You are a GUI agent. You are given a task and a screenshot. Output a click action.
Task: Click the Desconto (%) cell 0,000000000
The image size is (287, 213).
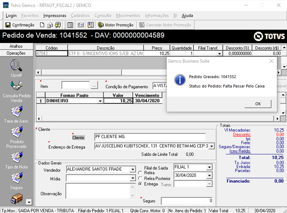coord(237,53)
